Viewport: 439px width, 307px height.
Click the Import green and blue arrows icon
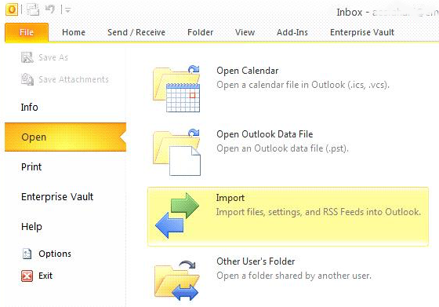pos(177,215)
